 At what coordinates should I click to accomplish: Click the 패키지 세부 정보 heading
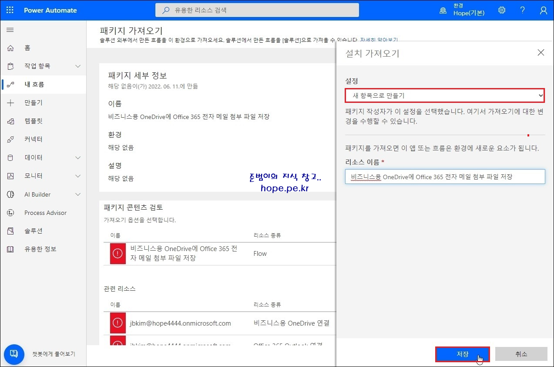pos(137,76)
